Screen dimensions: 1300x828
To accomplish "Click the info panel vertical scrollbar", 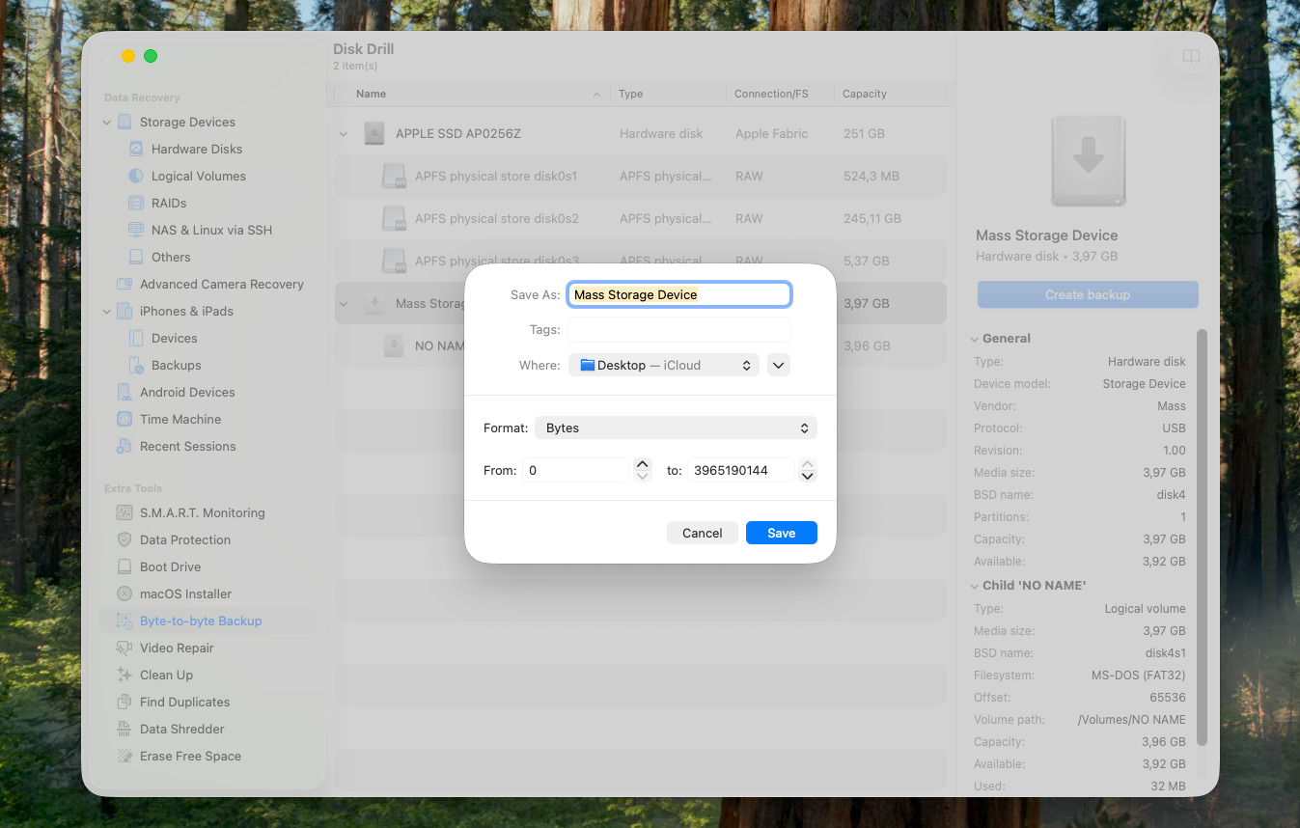I will tap(1202, 538).
